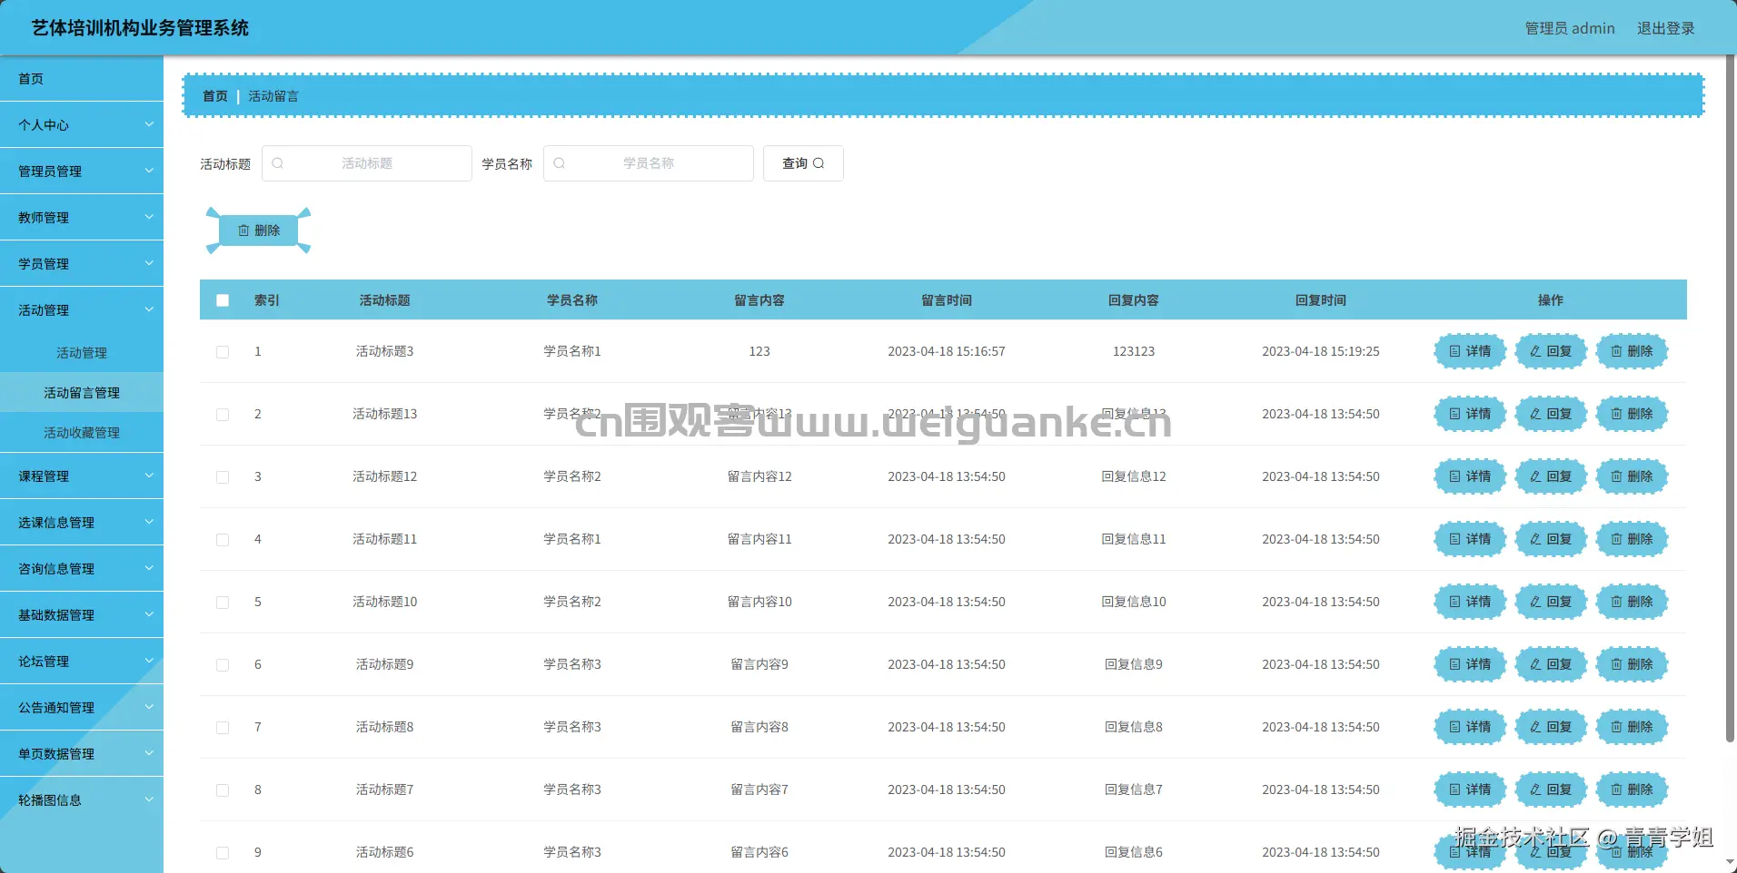Delete the 活动标题12 row
Image resolution: width=1737 pixels, height=873 pixels.
[1632, 476]
